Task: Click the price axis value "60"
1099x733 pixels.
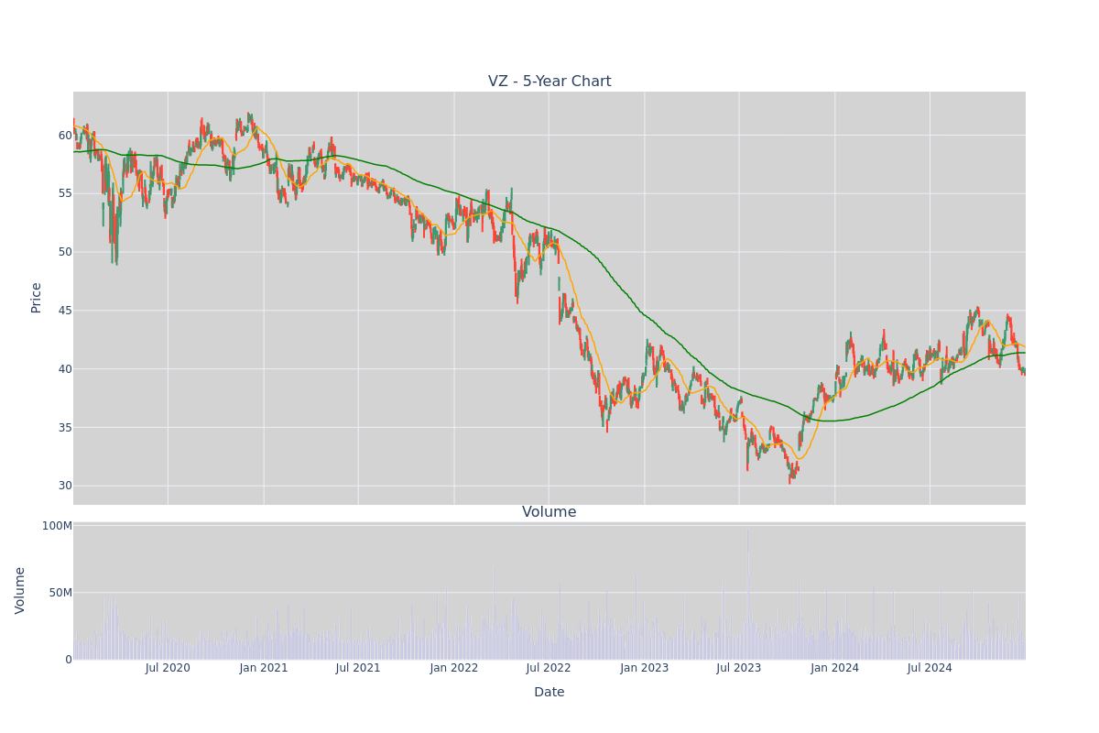Action: [x=65, y=135]
